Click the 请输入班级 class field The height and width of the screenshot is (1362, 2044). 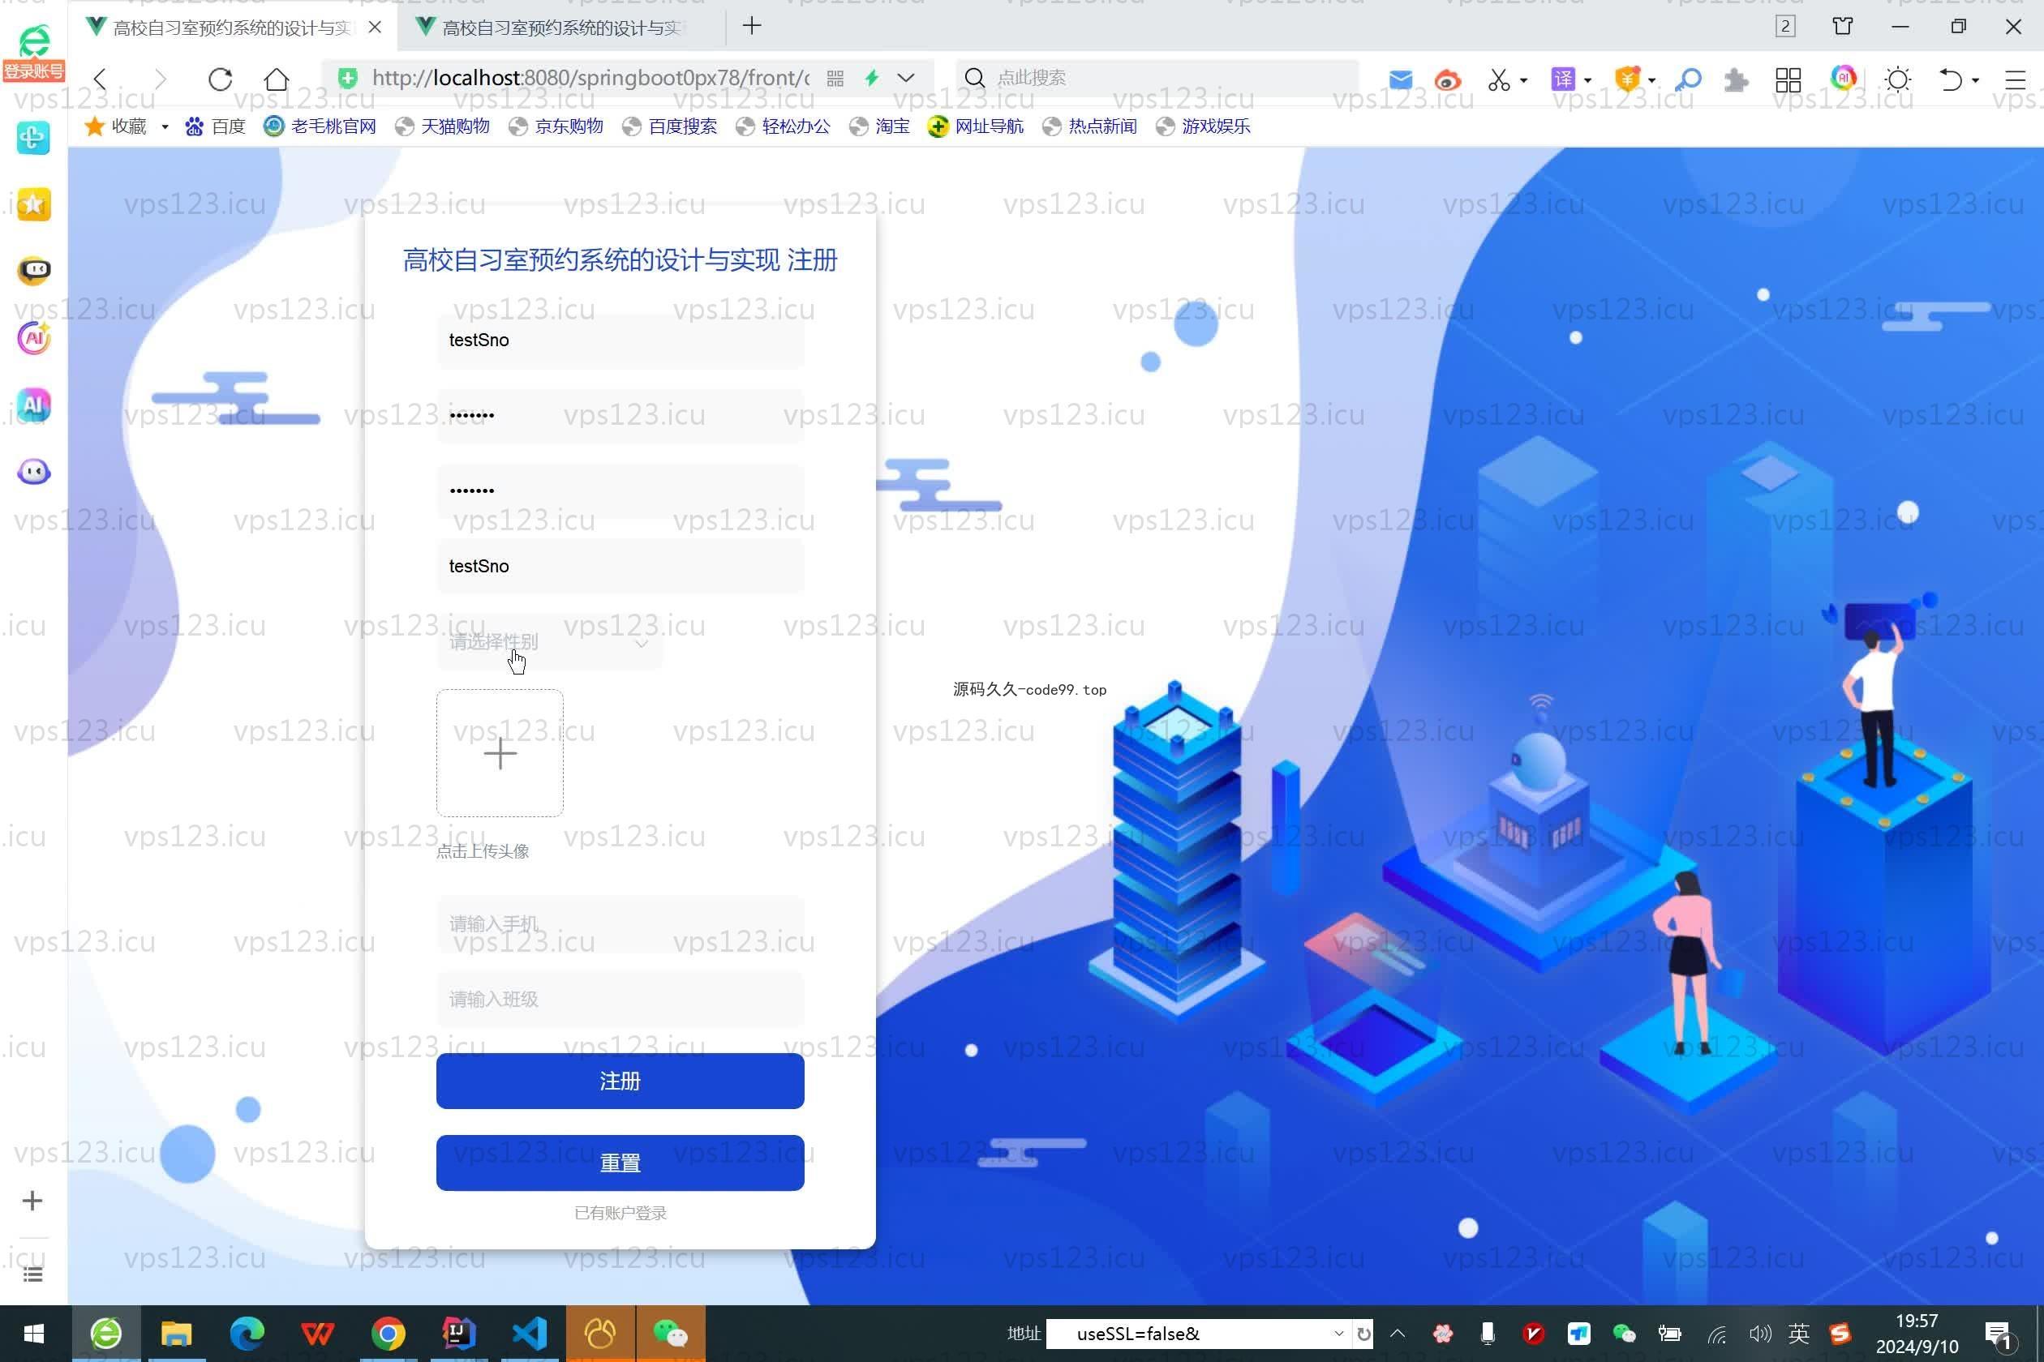[620, 999]
